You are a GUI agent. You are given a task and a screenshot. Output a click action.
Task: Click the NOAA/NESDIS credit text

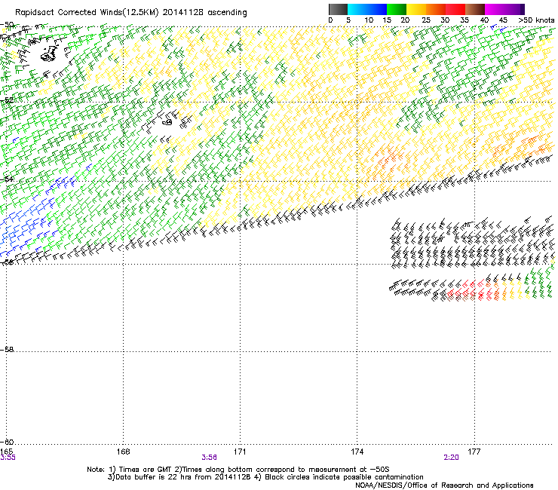point(444,485)
